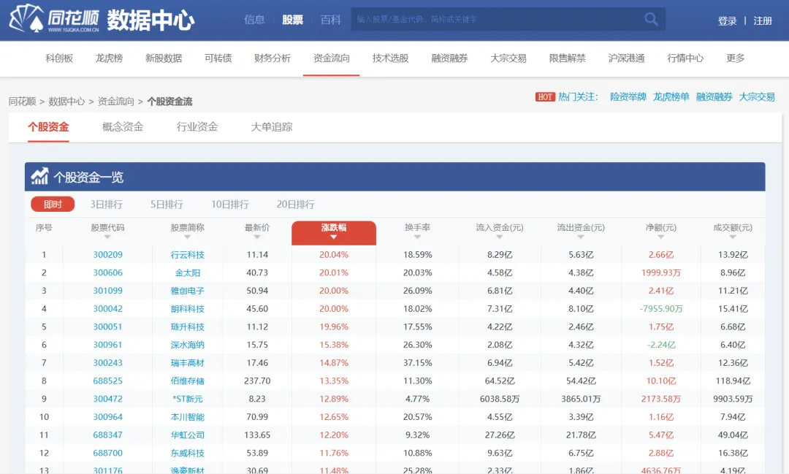
Task: Open the 概念资金 tab
Action: 123,127
